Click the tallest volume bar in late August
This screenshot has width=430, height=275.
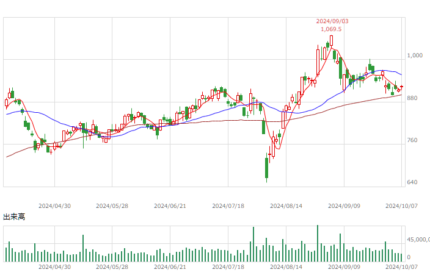point(318,243)
